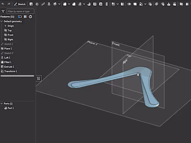Screen dimensions: 191x143
Task: Click the origin point on the model
Action: 138,75
